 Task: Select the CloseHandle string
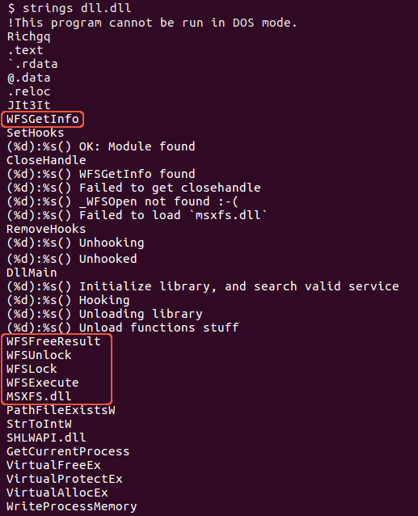point(46,160)
